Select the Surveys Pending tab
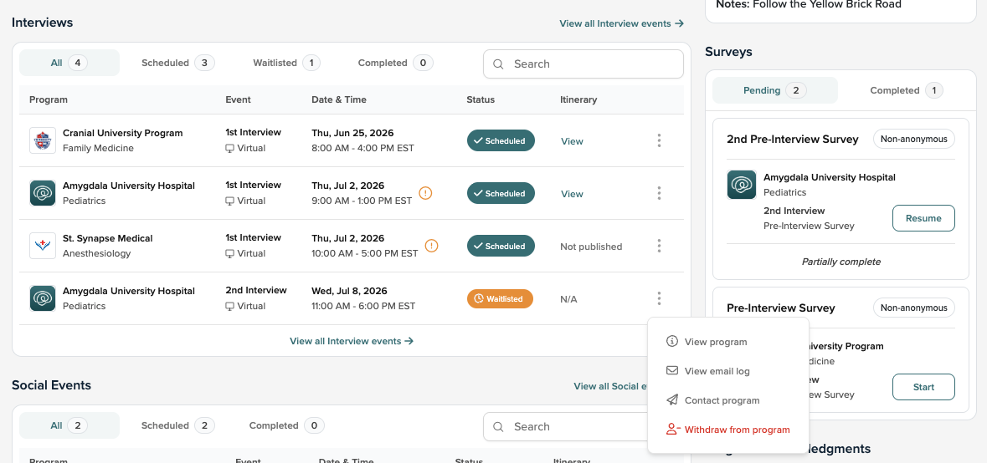 coord(775,90)
